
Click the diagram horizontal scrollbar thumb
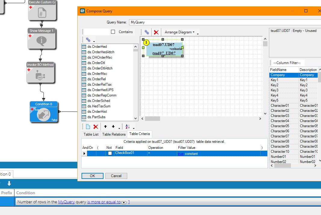point(153,119)
